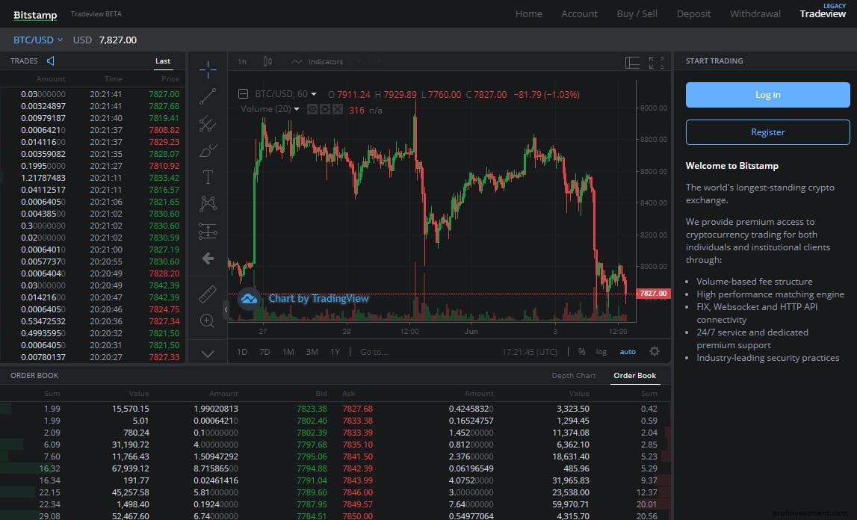
Task: Expand the Volume (20) indicator dropdown
Action: click(295, 108)
